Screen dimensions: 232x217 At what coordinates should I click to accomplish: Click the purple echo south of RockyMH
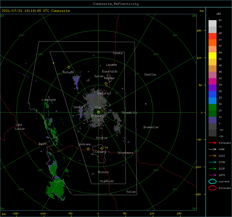coord(77,82)
